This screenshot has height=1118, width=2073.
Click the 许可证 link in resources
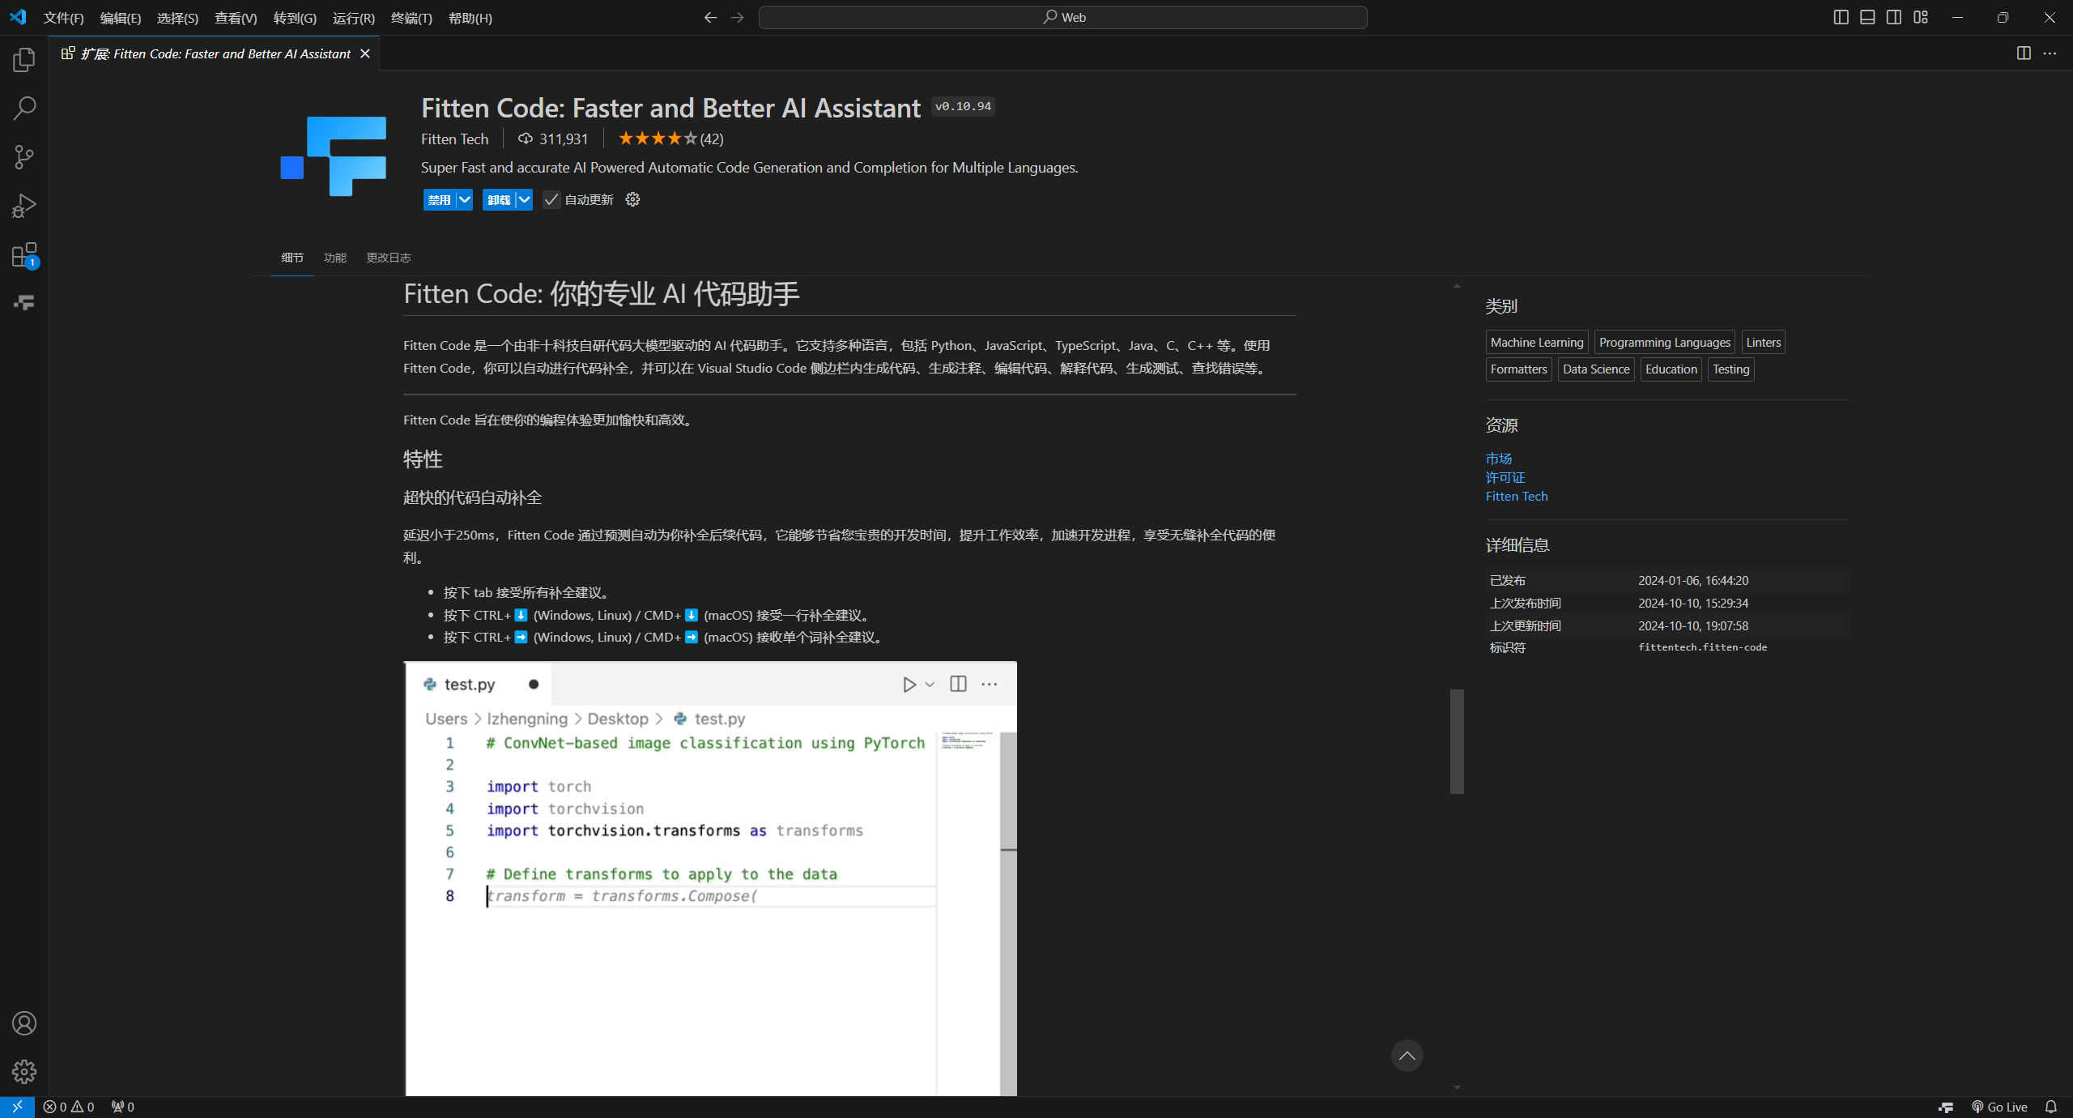pyautogui.click(x=1505, y=476)
